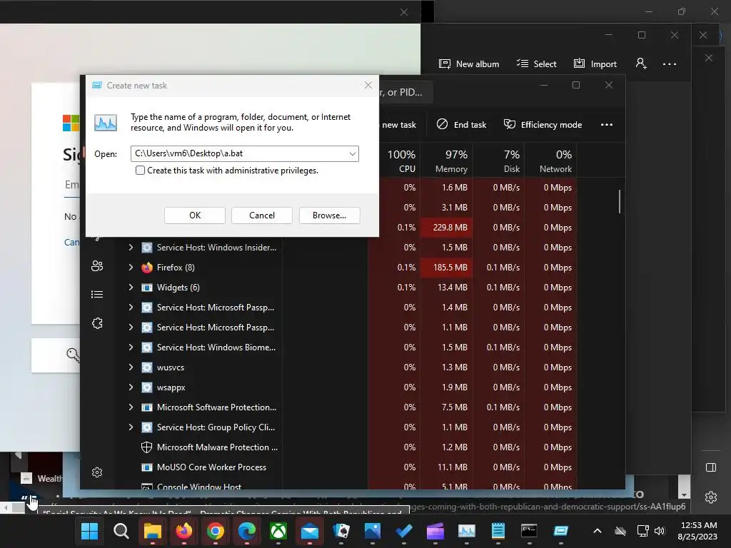Open the Mail app from taskbar
Screen dimensions: 731x548
point(310,531)
